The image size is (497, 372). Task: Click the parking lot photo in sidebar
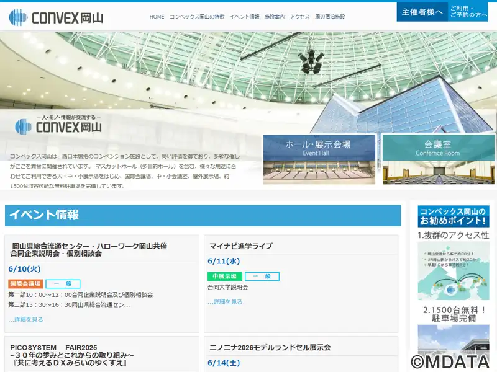tap(454, 348)
